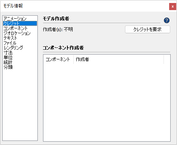Open the 分類 category
Viewport: 177px width, 145px height.
20,67
